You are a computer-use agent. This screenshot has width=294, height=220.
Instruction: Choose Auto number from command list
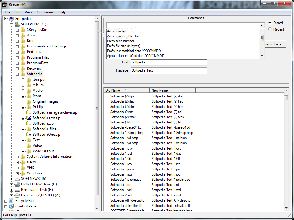click(x=183, y=31)
